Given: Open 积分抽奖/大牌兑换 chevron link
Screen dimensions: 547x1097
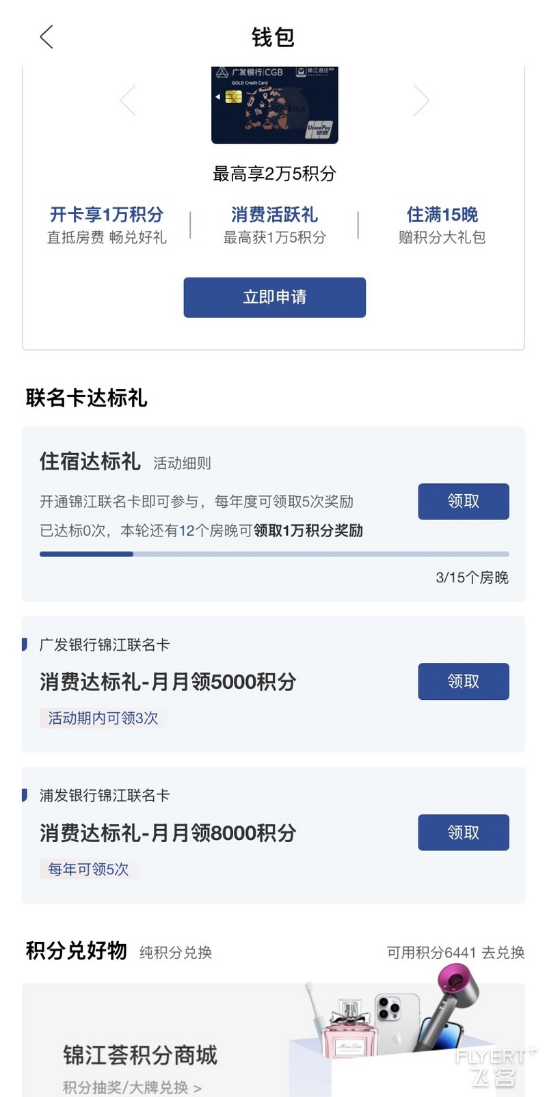Looking at the screenshot, I should click(132, 1087).
